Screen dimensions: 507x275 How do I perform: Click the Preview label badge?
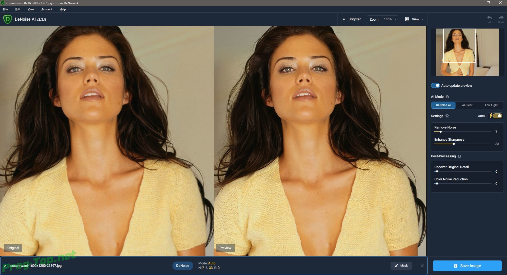pos(225,248)
